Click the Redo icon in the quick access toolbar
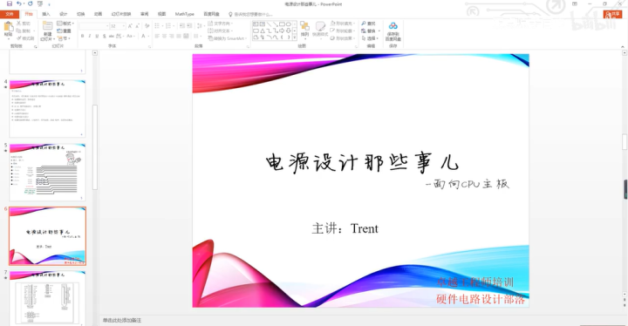The image size is (628, 326). click(x=30, y=3)
